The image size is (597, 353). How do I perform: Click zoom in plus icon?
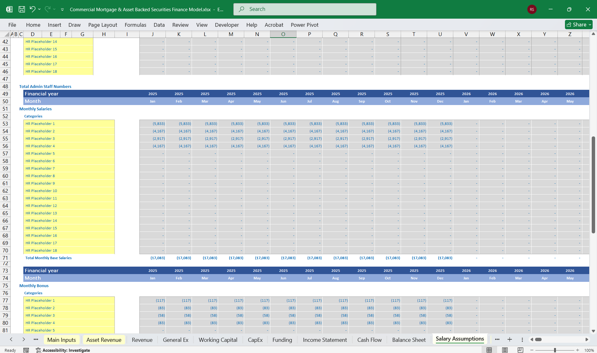pyautogui.click(x=578, y=350)
